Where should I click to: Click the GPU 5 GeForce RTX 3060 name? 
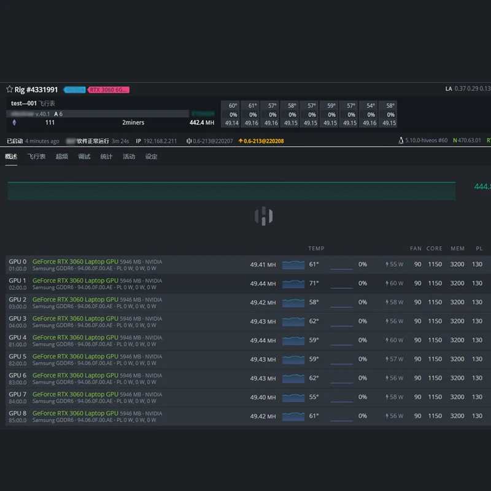75,357
